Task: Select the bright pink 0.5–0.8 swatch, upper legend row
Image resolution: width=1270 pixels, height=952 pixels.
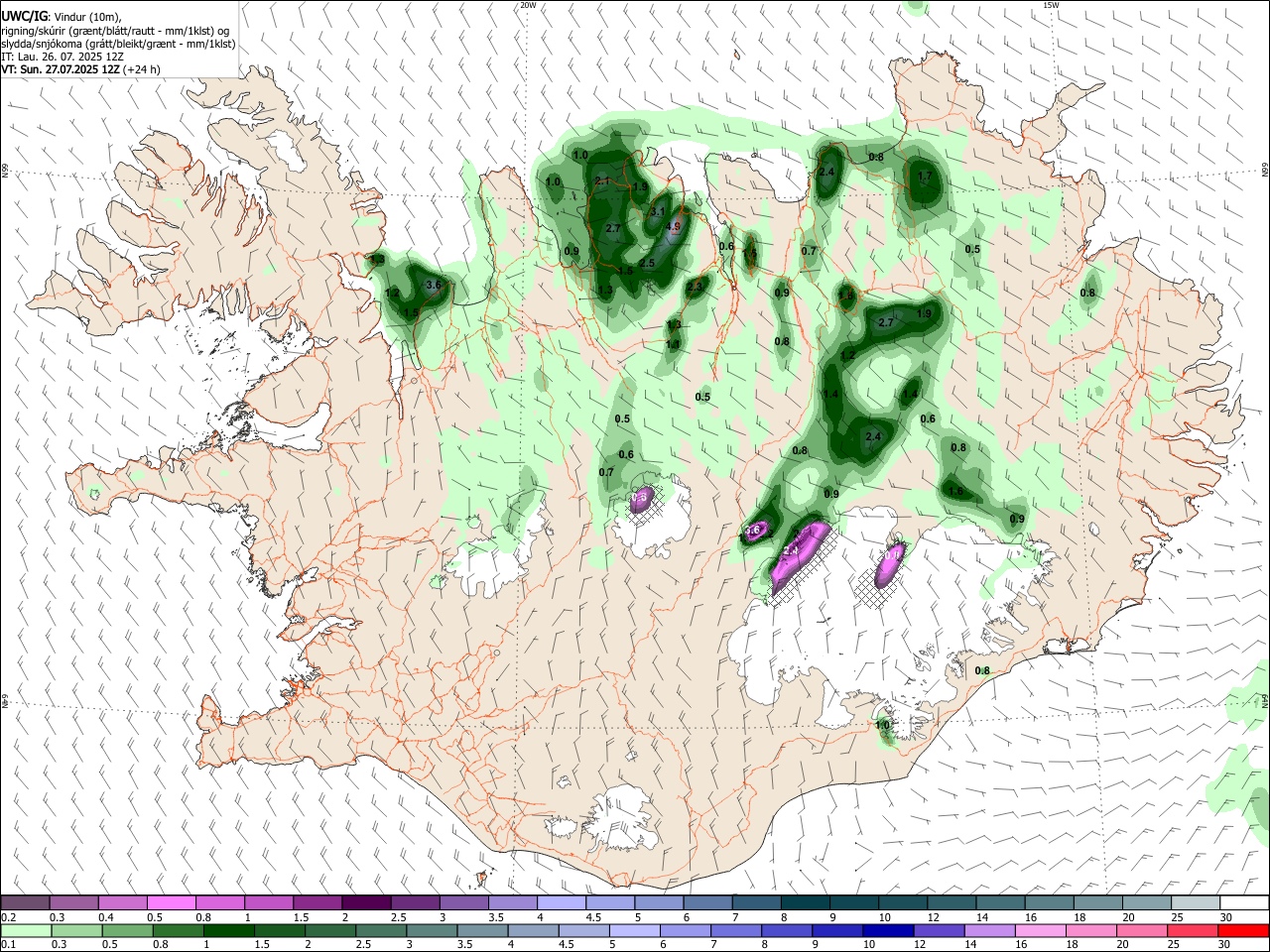Action: pos(171,902)
